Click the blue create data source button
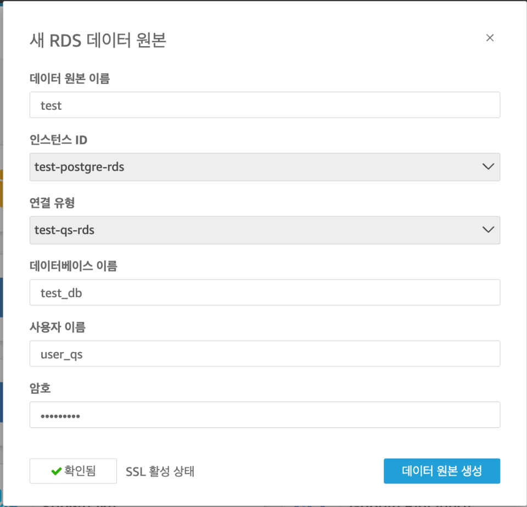The height and width of the screenshot is (507, 527). coord(442,471)
